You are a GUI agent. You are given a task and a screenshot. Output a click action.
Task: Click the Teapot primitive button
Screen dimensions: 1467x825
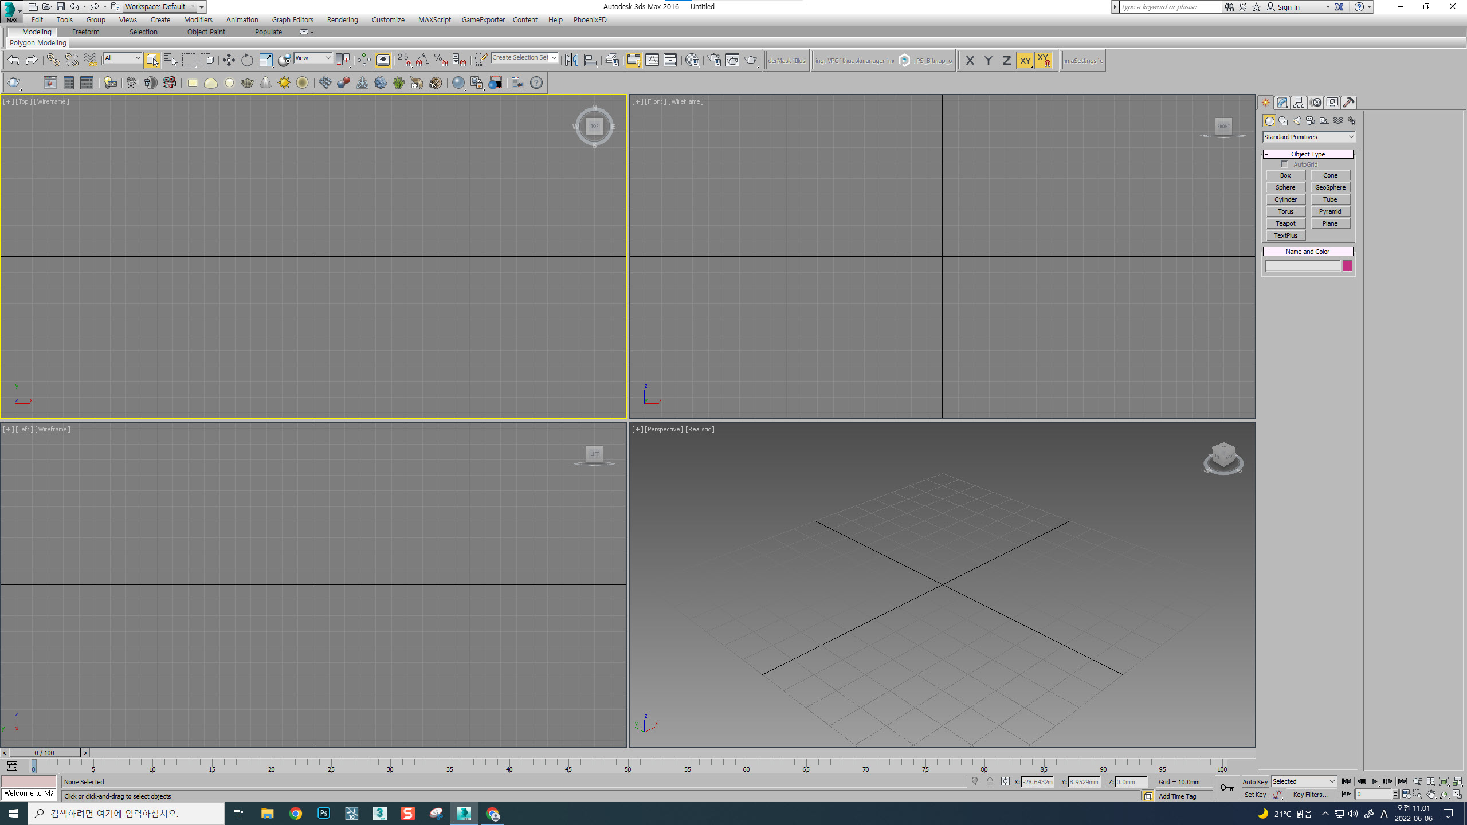click(x=1285, y=223)
